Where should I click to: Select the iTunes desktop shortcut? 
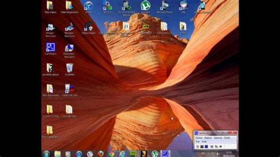[89, 7]
